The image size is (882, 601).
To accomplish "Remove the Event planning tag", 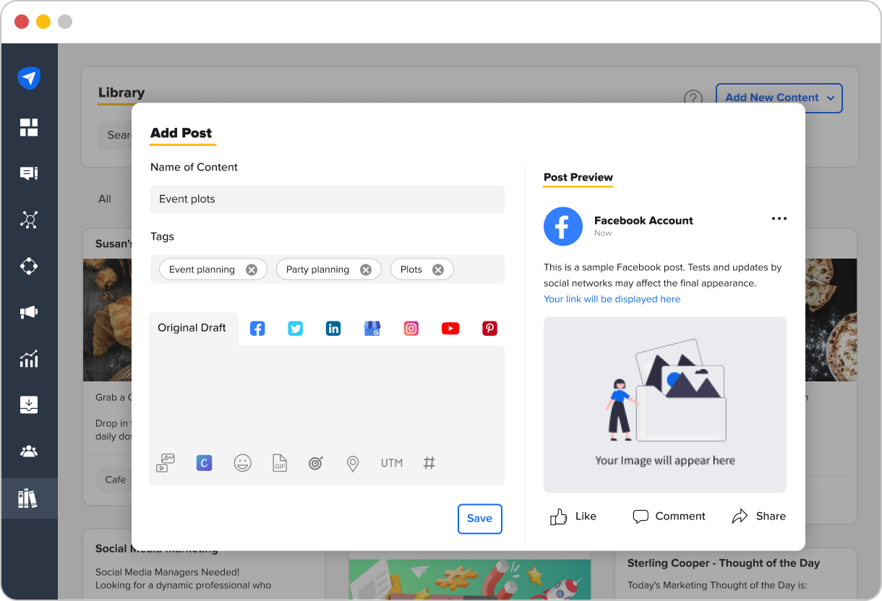I will (x=252, y=269).
